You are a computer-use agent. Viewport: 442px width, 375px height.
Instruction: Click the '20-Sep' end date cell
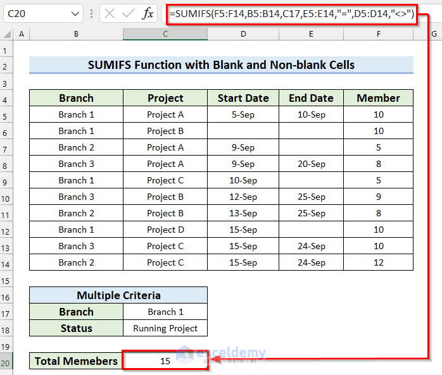coord(311,164)
